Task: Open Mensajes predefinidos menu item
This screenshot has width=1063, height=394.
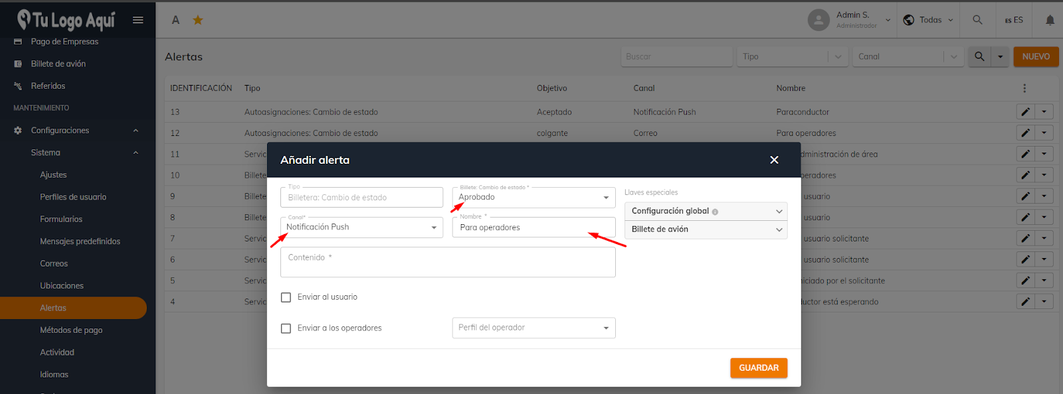Action: click(80, 241)
